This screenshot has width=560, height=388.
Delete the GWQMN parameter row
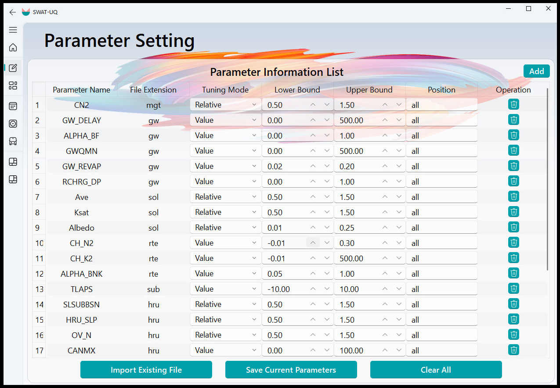[x=513, y=150]
